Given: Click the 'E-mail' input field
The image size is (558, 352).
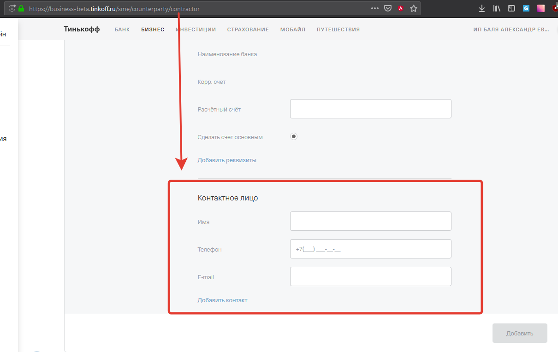Looking at the screenshot, I should click(370, 276).
